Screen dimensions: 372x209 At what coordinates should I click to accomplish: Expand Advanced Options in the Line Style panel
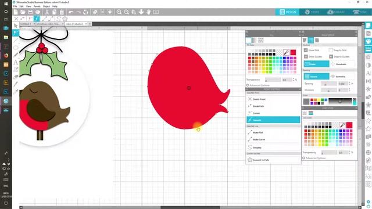[314, 158]
